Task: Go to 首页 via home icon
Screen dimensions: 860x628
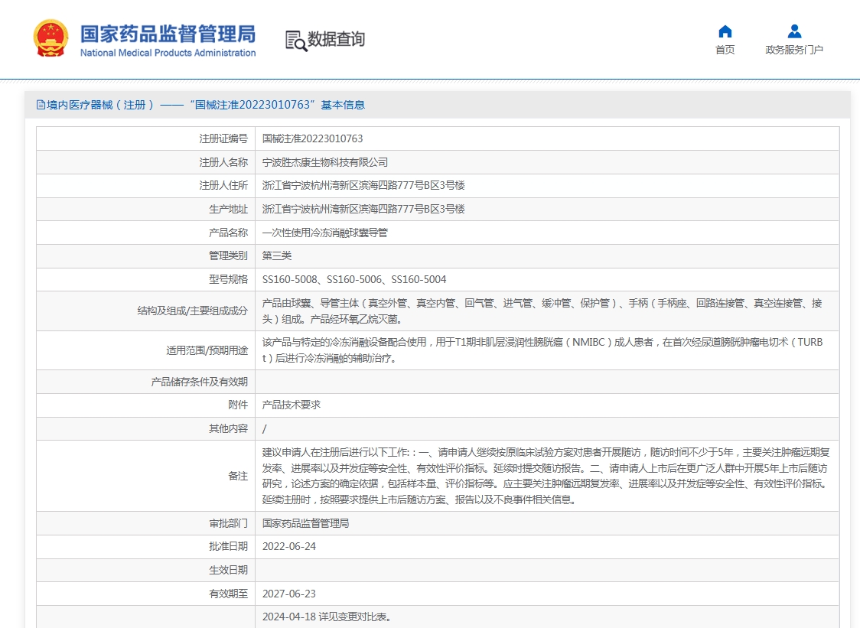Action: click(725, 31)
